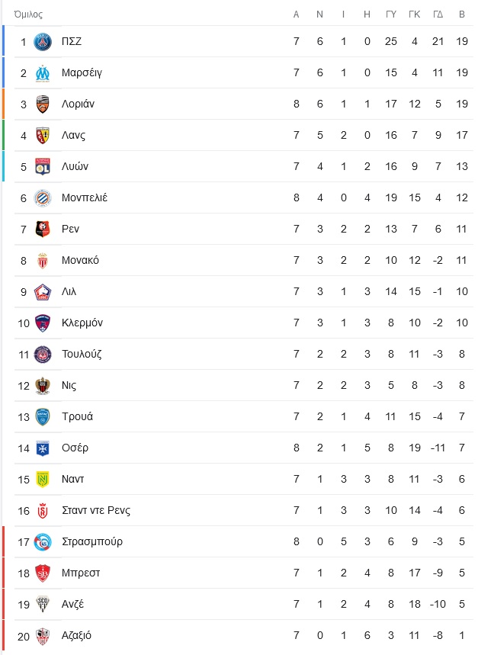This screenshot has height=655, width=478.
Task: Select the Σταντ ντε Ρενς team name
Action: [96, 510]
